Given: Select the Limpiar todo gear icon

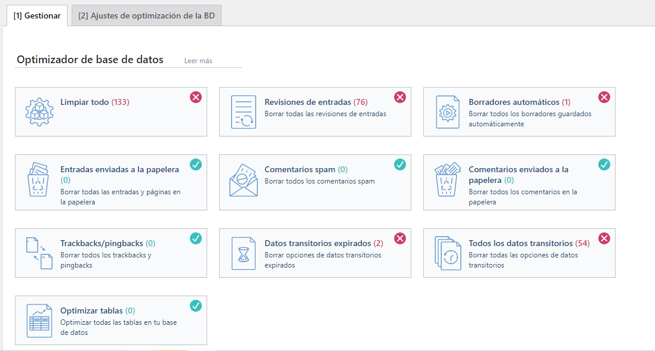Looking at the screenshot, I should 39,111.
